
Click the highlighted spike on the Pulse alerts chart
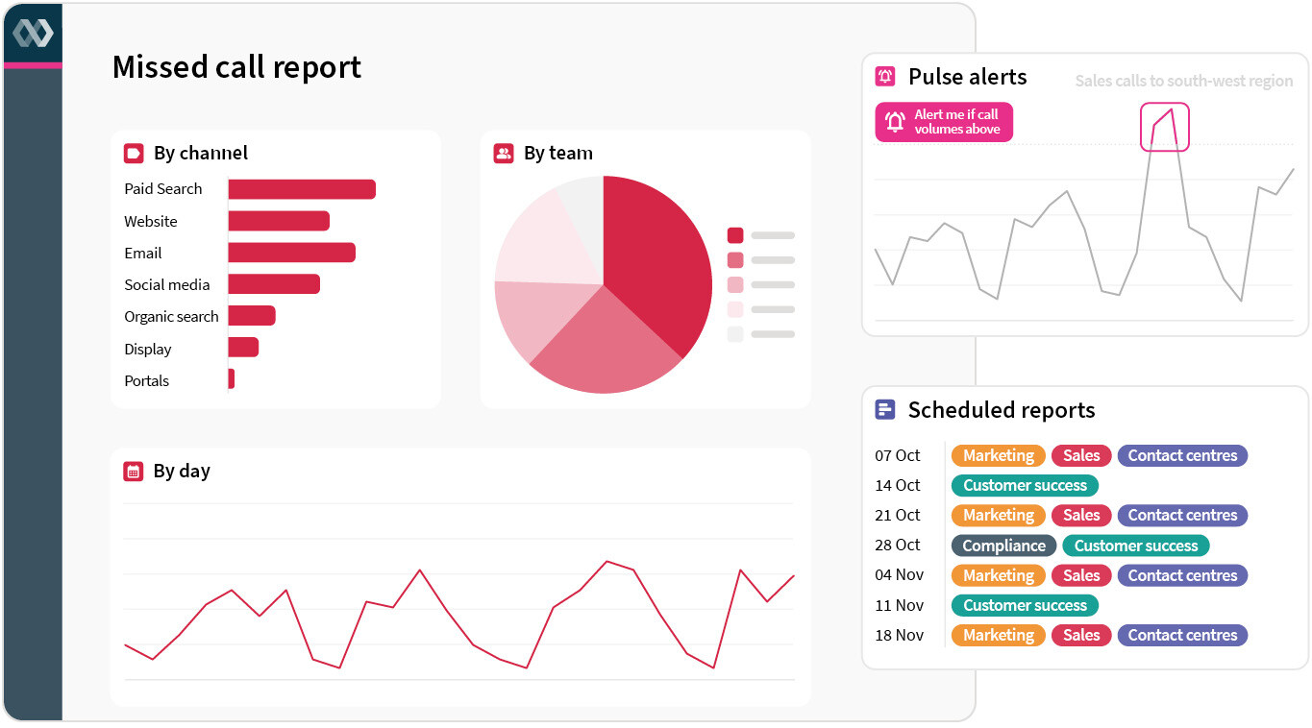[1165, 127]
